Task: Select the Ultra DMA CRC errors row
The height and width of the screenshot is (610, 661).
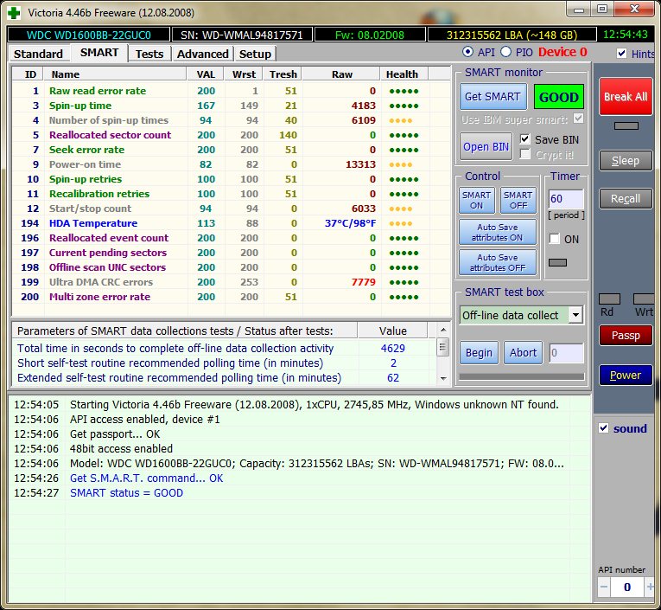Action: 231,281
